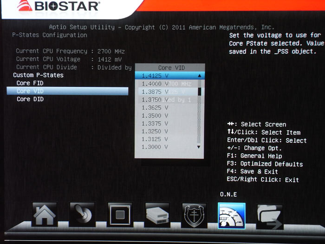Click the O.N.E label above icons
This screenshot has width=325, height=244.
228,194
